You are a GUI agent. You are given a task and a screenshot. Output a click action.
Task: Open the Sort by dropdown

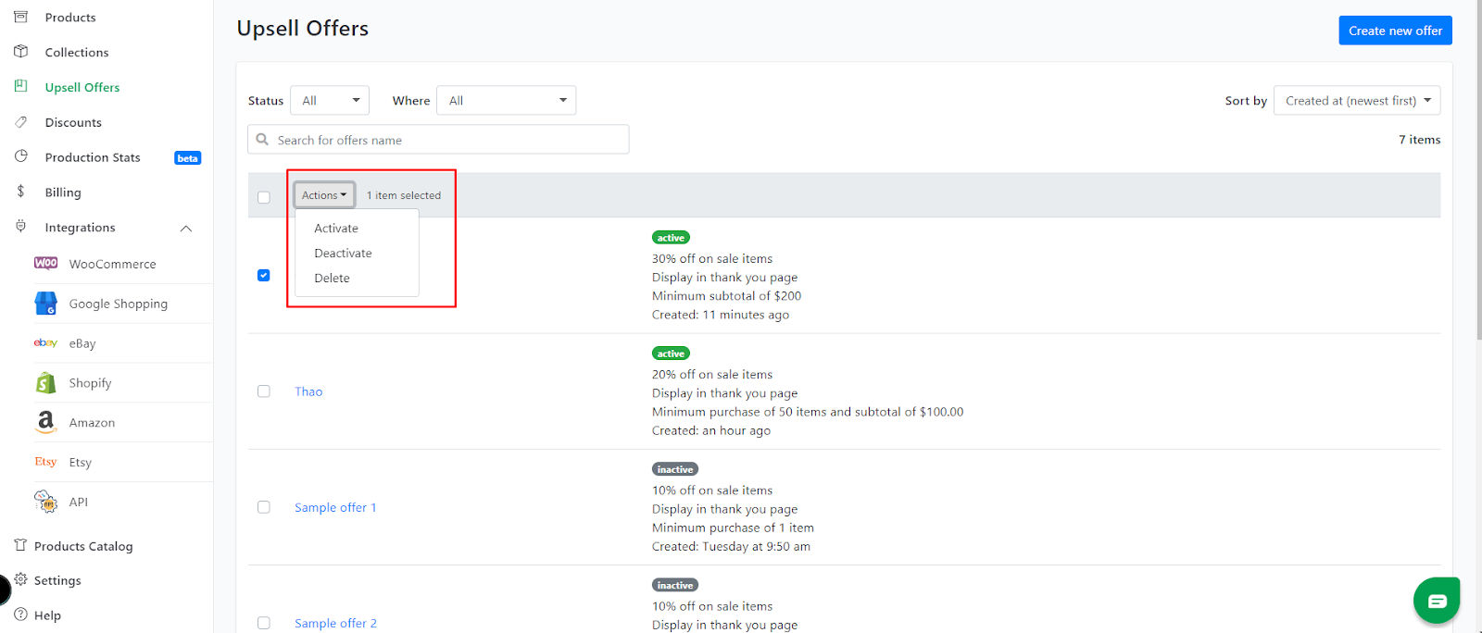coord(1357,100)
